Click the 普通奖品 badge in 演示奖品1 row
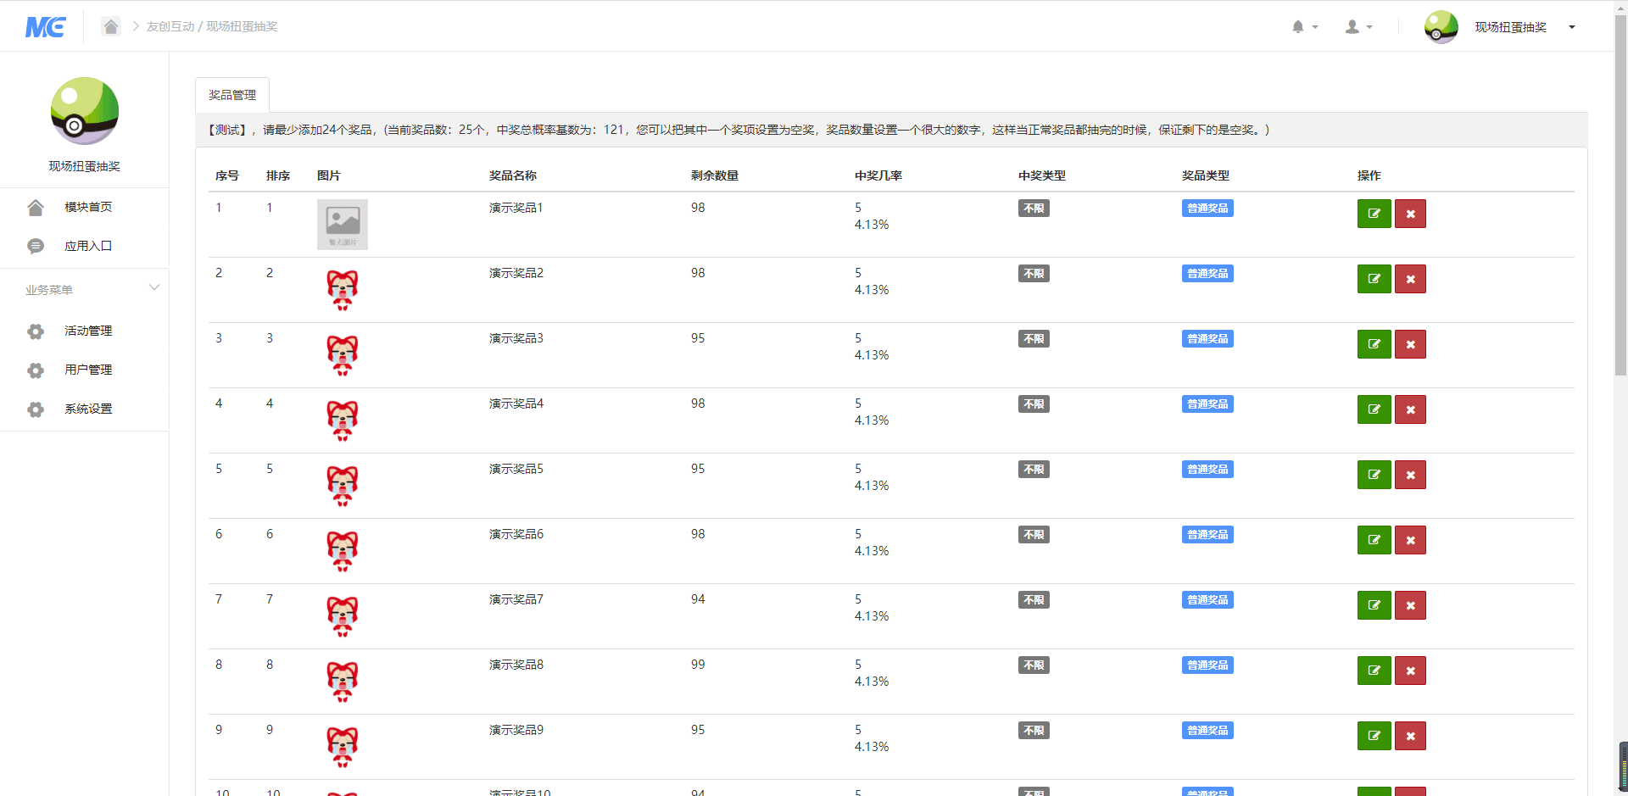1628x796 pixels. pos(1207,209)
